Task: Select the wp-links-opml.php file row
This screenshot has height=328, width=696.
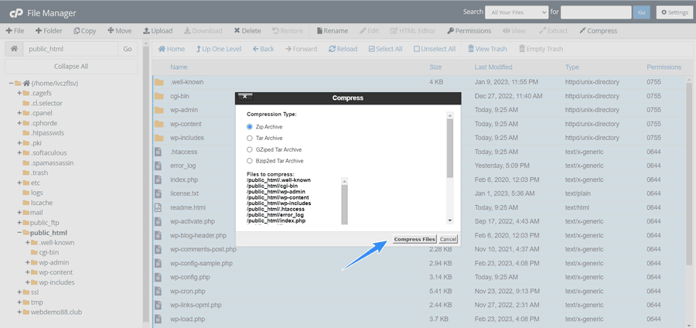Action: (419, 305)
